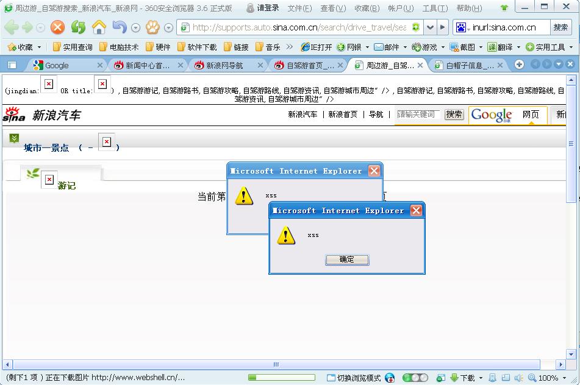The image size is (580, 385).
Task: Click the 请输关键词 keyword input
Action: click(x=418, y=115)
